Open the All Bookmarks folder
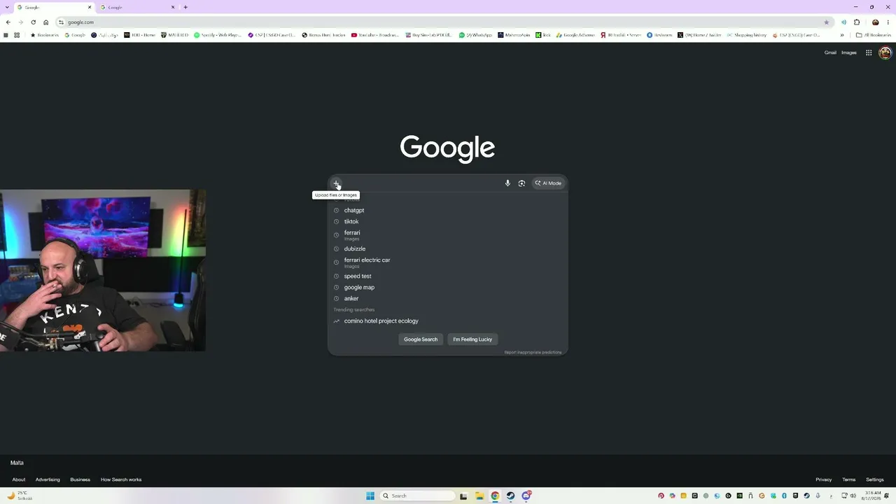 874,35
